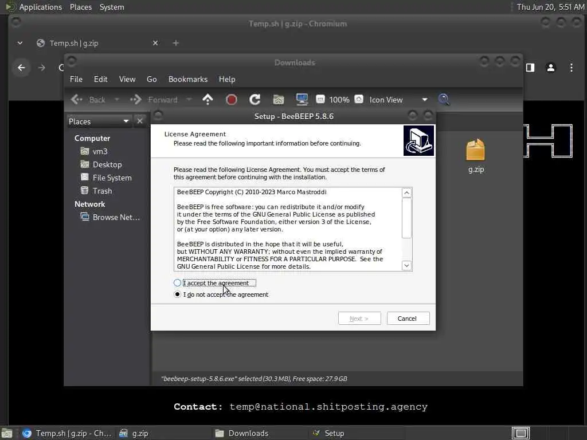Click the BeeBEEP setup wizard logo
The height and width of the screenshot is (440, 587).
418,141
